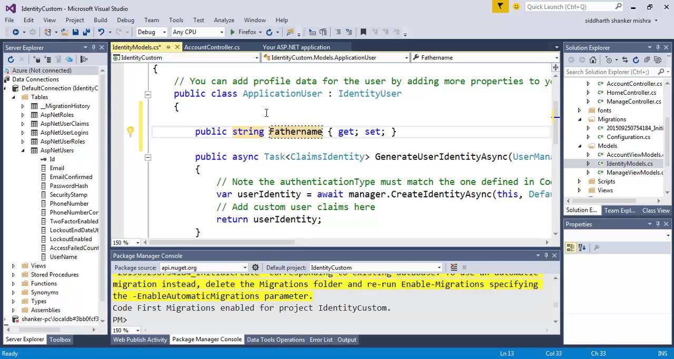The image size is (674, 359).
Task: Open the Tools menu
Action: click(x=176, y=20)
